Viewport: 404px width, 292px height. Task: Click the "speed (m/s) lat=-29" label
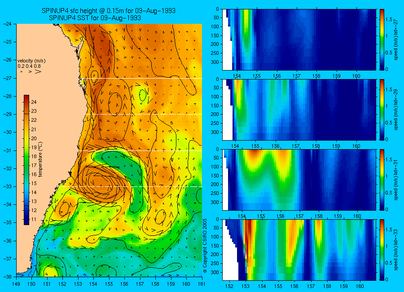pos(396,110)
